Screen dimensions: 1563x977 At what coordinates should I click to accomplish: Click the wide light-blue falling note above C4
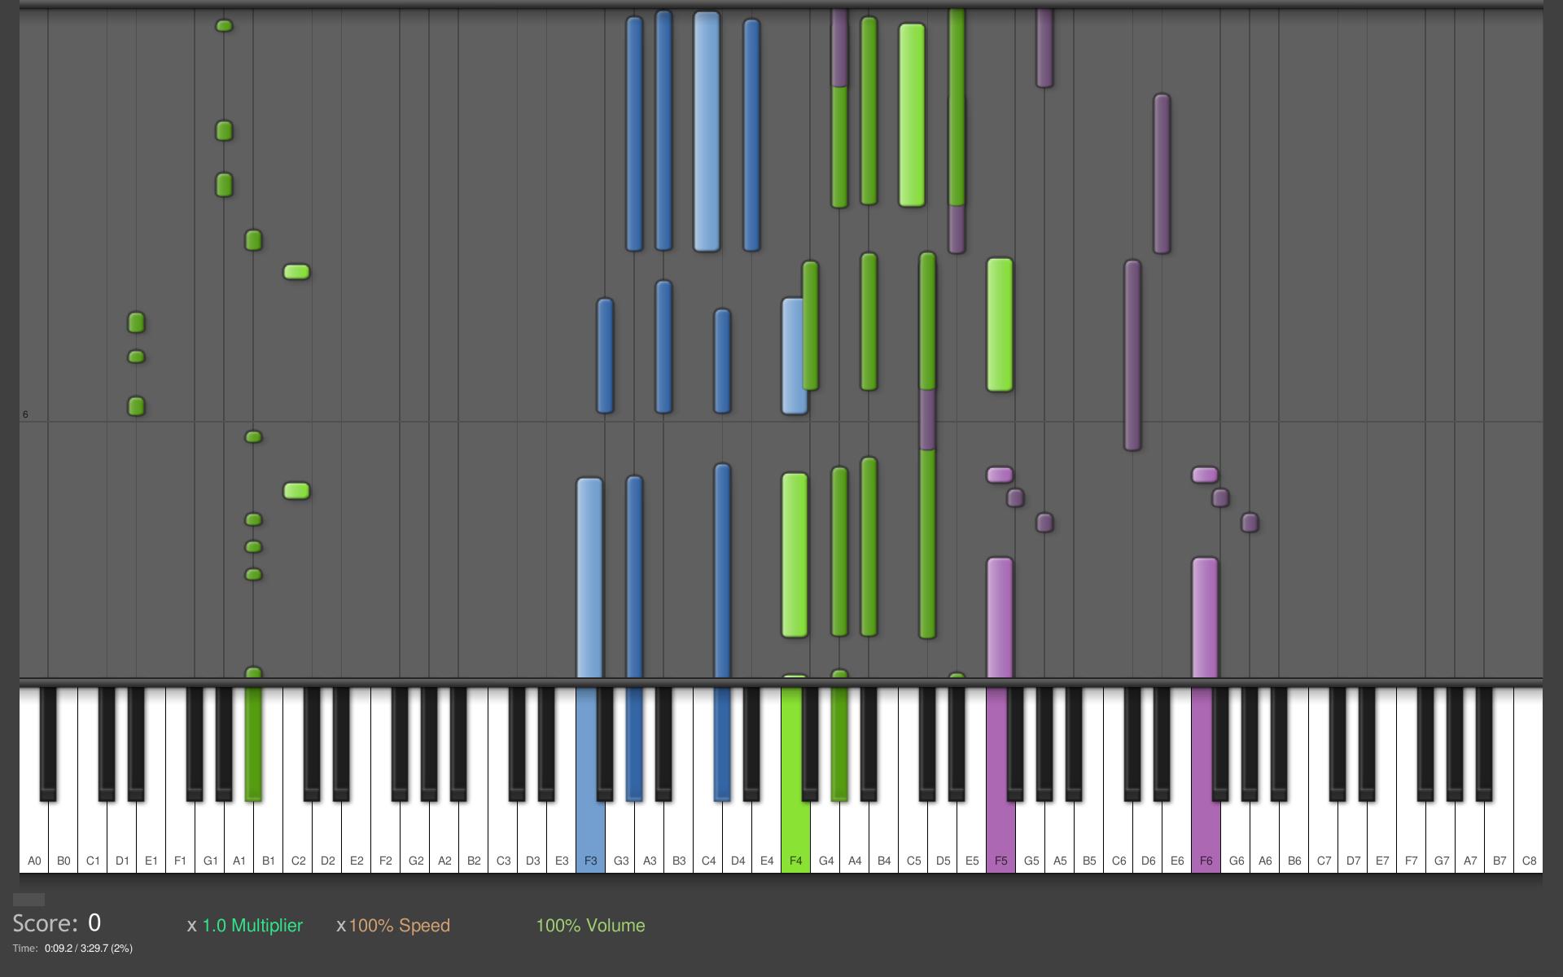pos(707,130)
